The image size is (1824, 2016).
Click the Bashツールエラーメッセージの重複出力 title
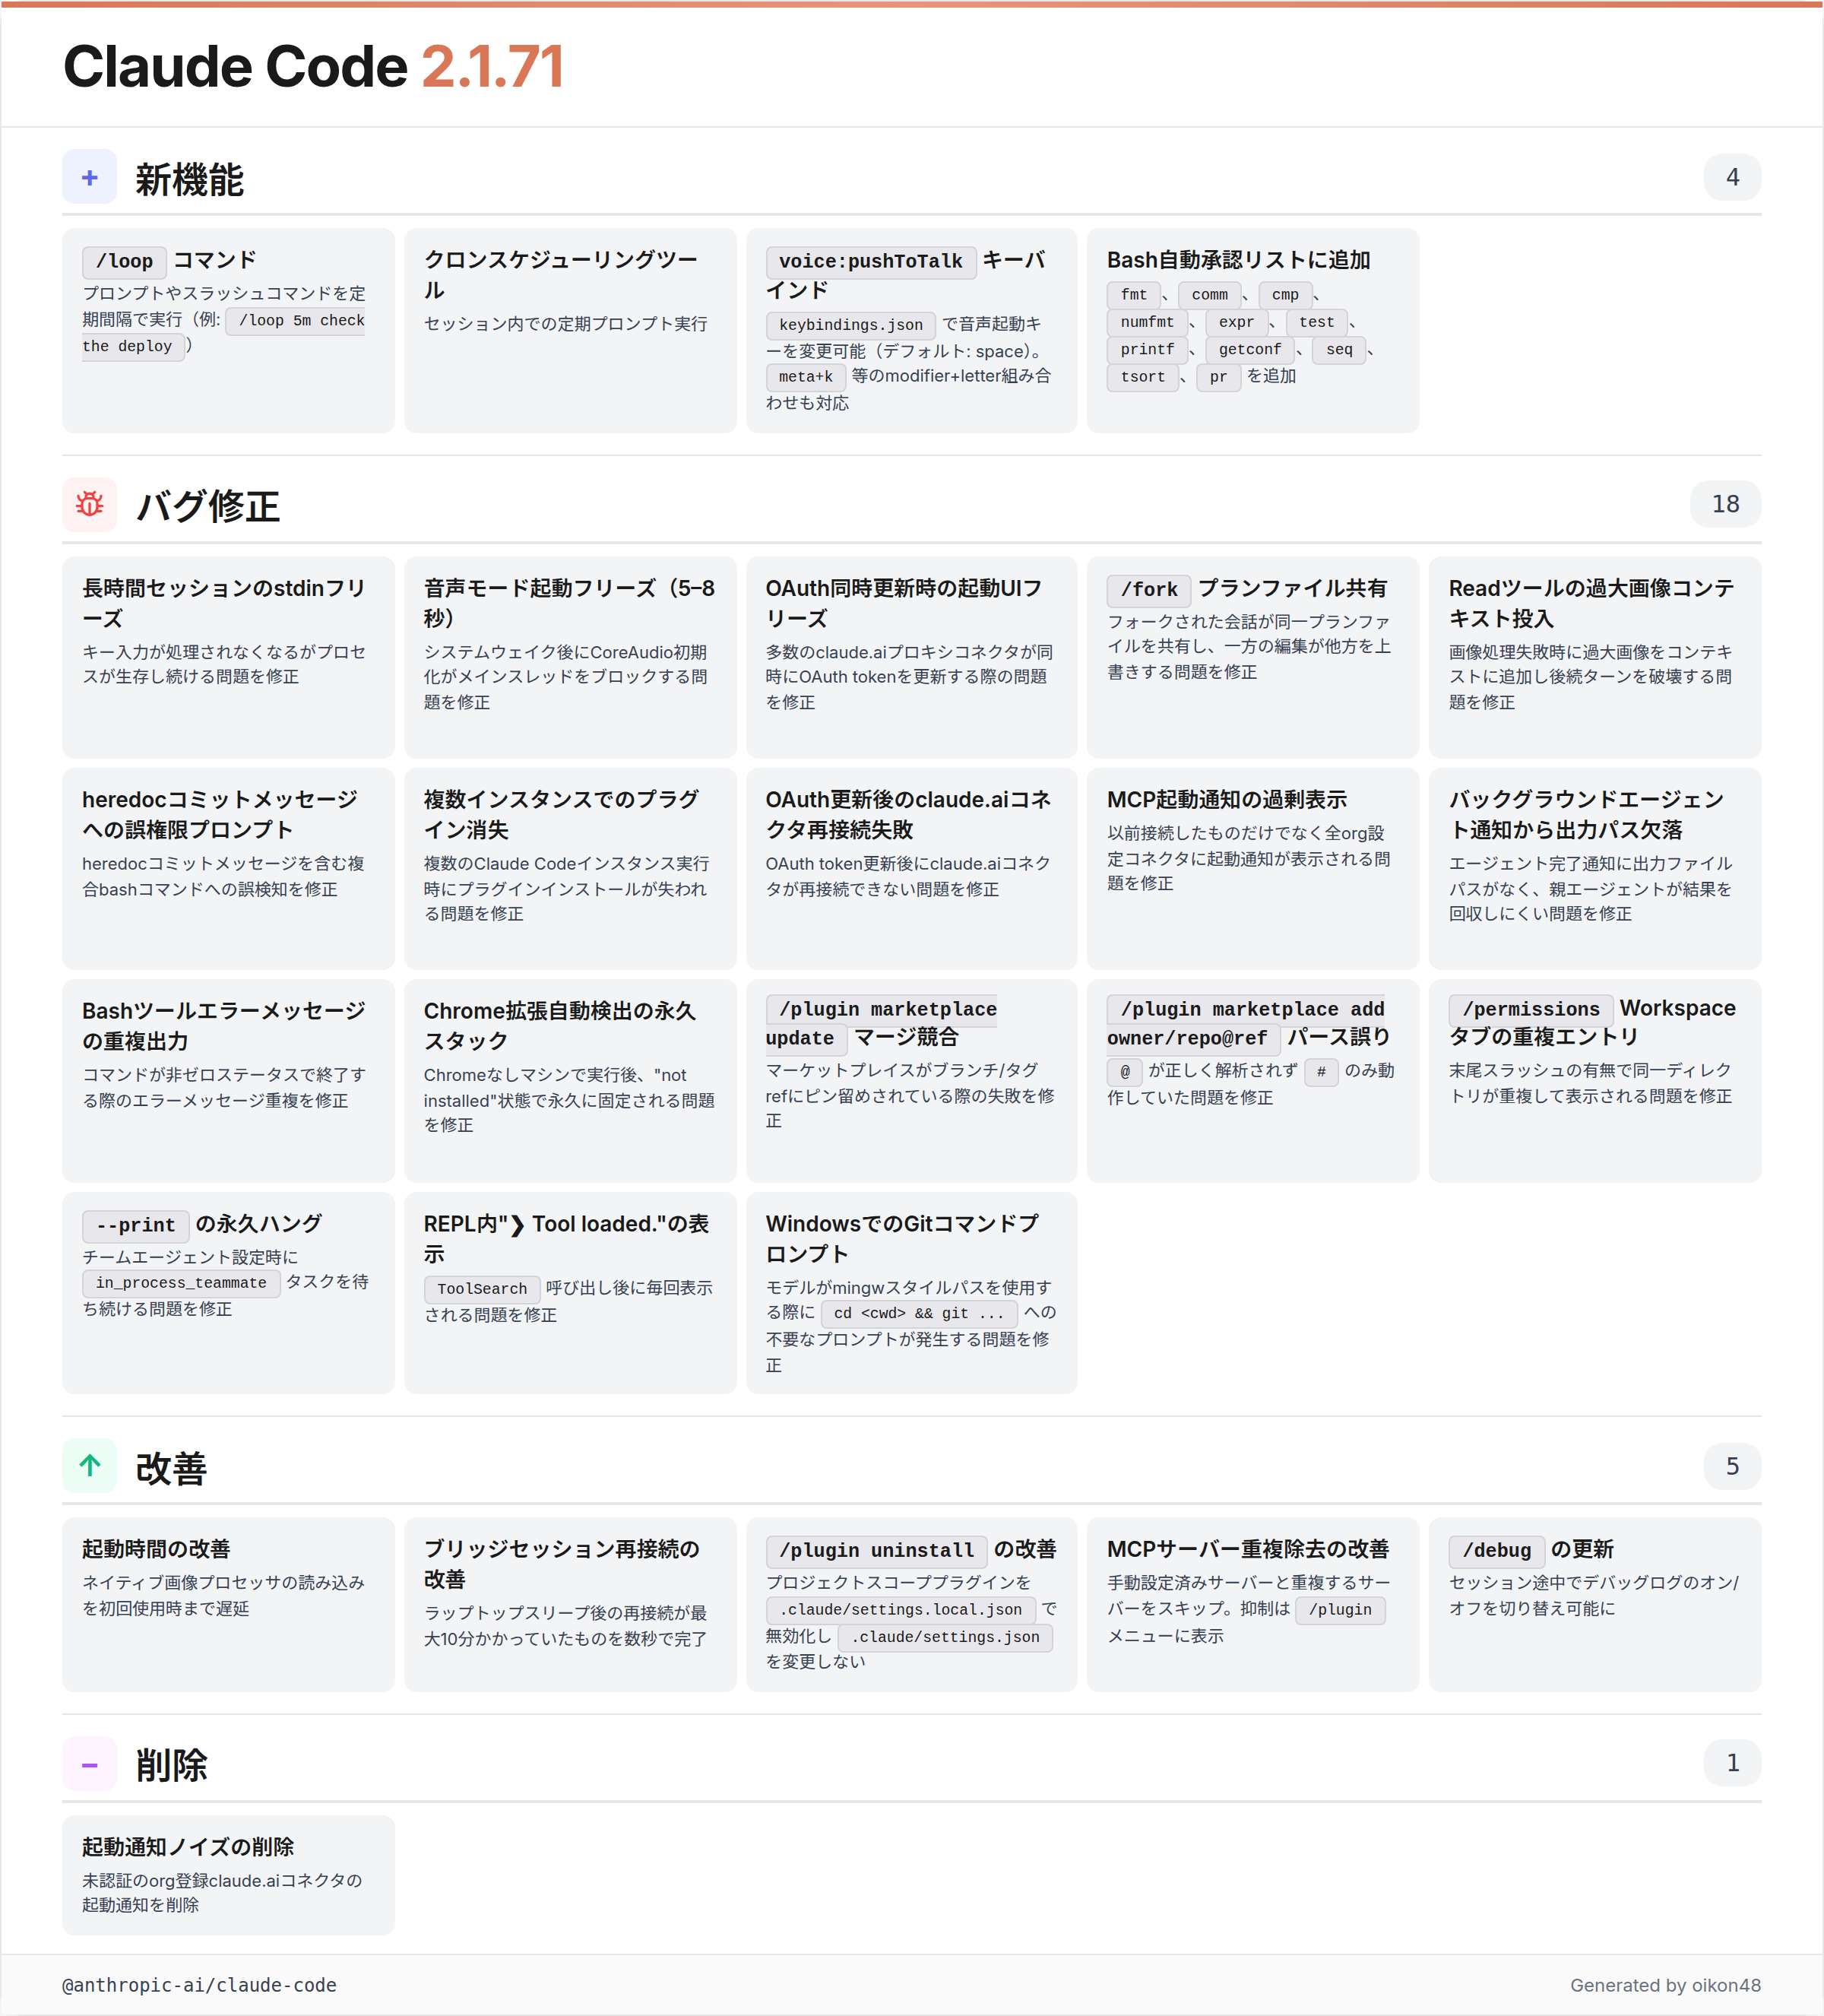point(223,1026)
